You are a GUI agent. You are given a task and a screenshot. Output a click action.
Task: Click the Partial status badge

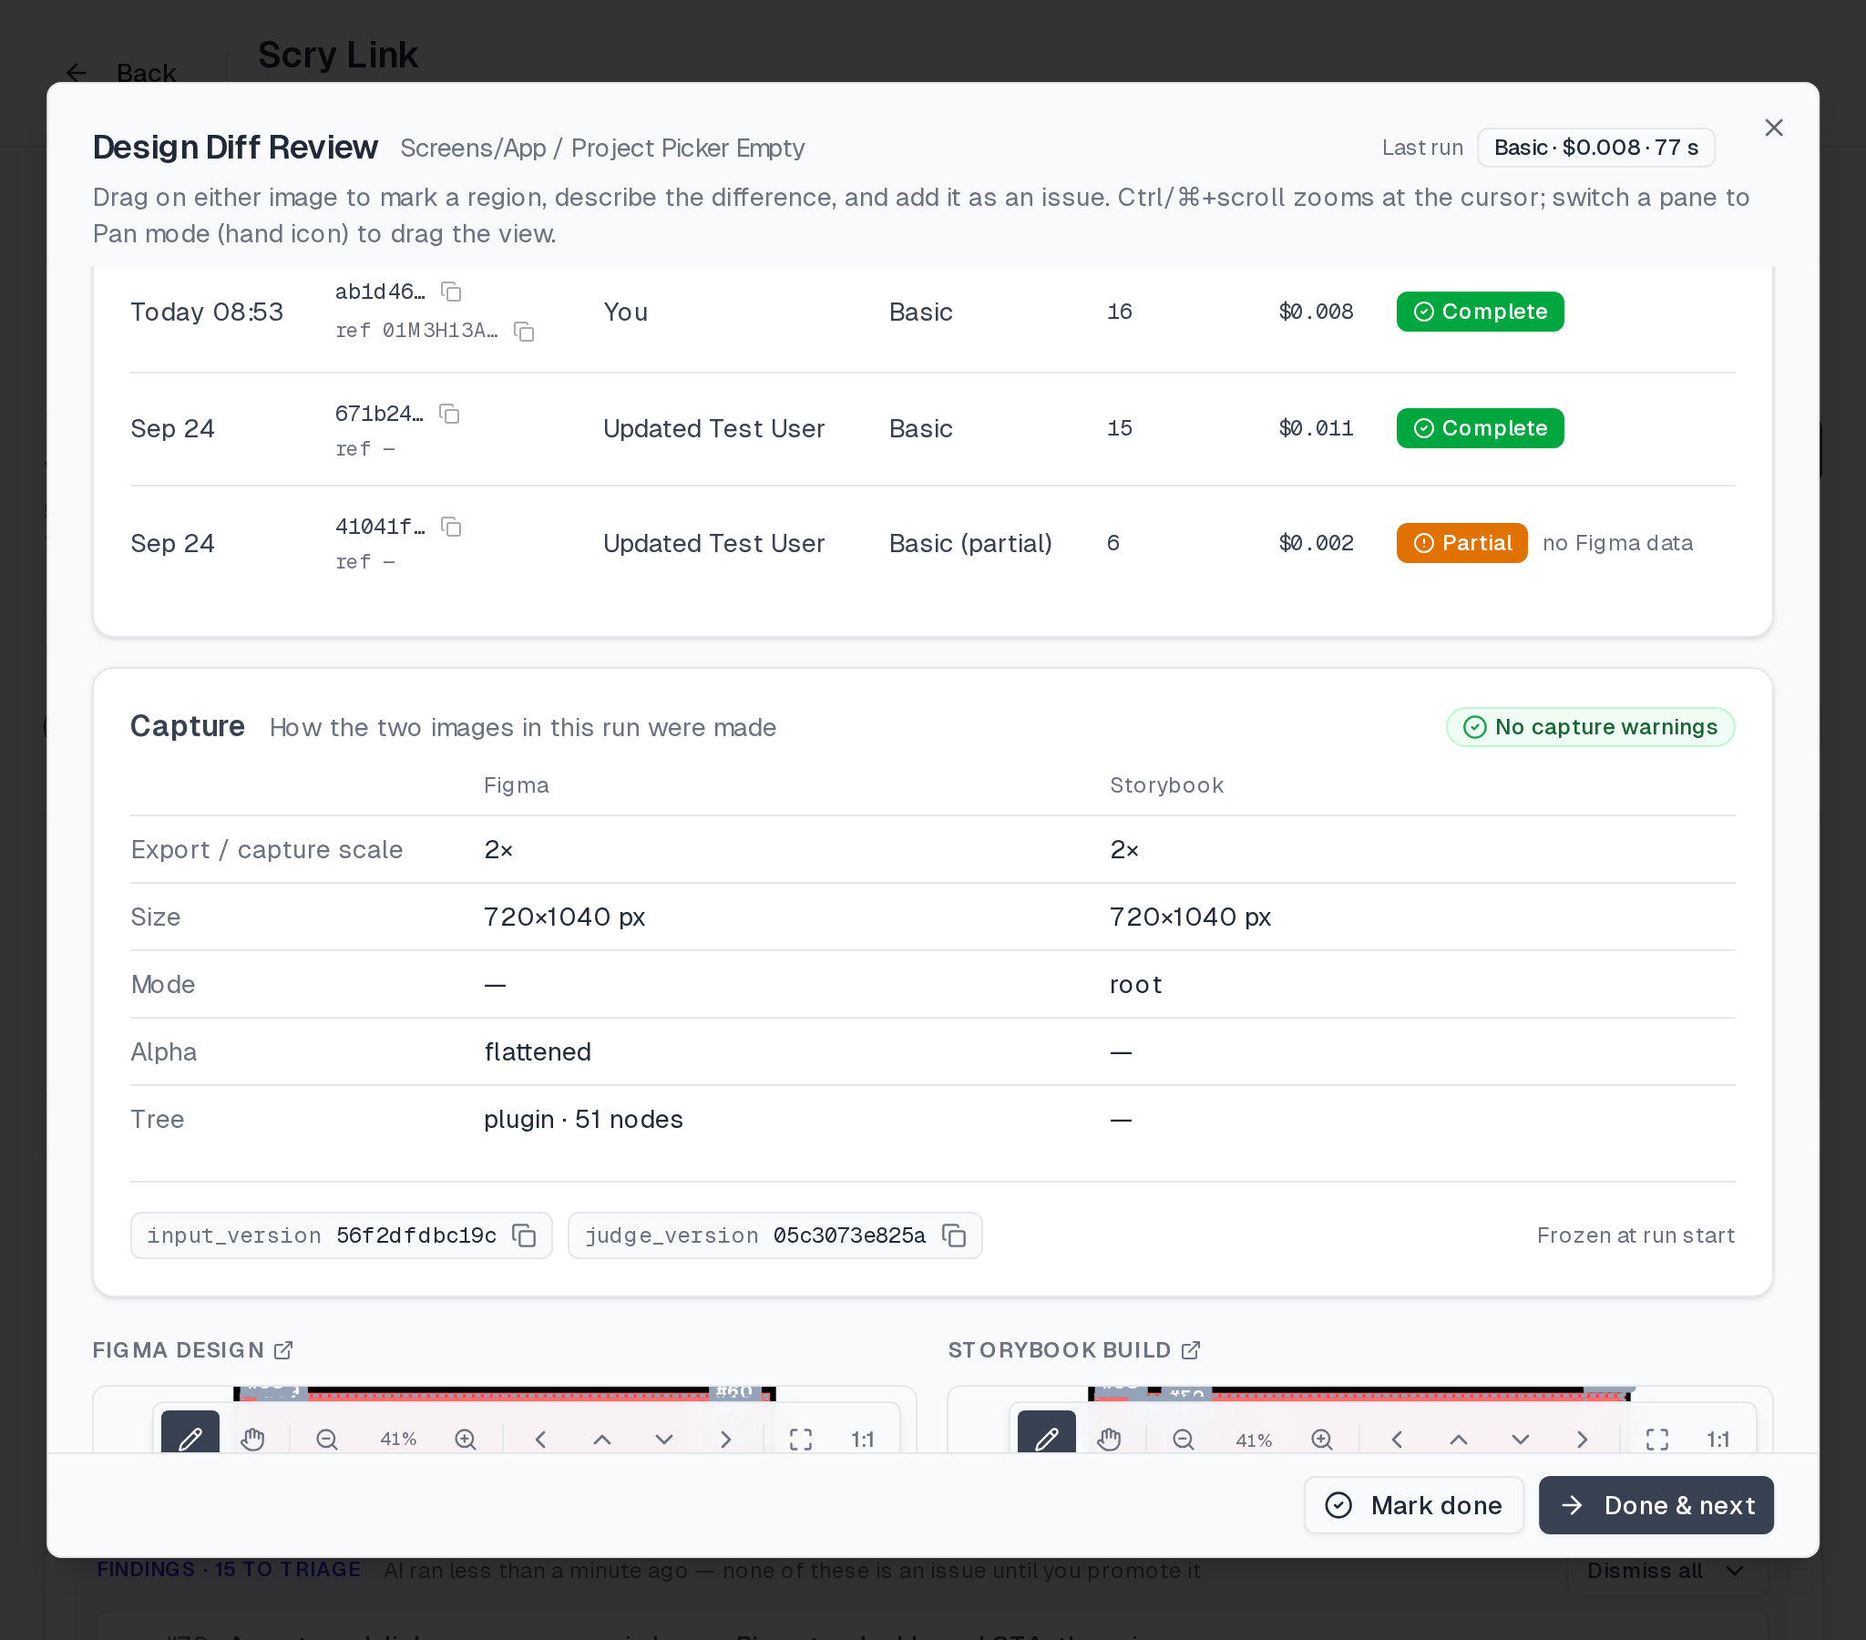point(1461,543)
